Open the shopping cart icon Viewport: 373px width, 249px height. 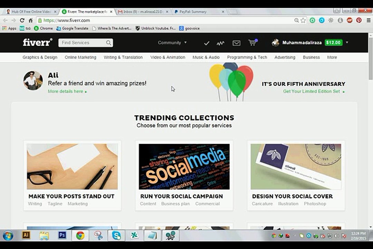click(252, 43)
